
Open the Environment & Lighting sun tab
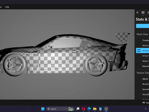pos(137,12)
